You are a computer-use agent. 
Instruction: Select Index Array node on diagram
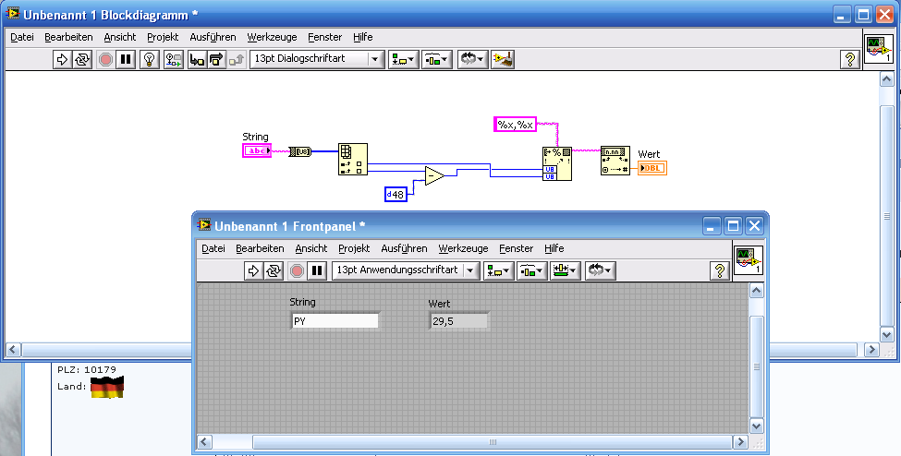coord(352,159)
